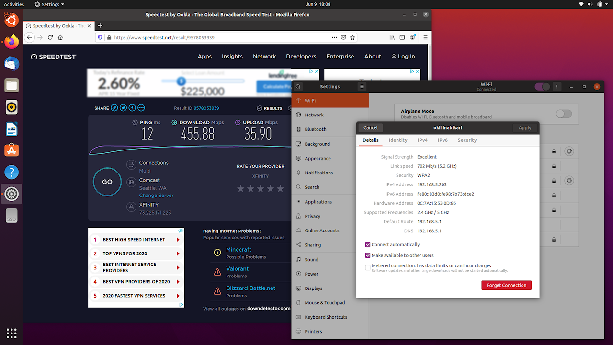
Task: Open the Settings app menu in top bar
Action: [x=50, y=4]
